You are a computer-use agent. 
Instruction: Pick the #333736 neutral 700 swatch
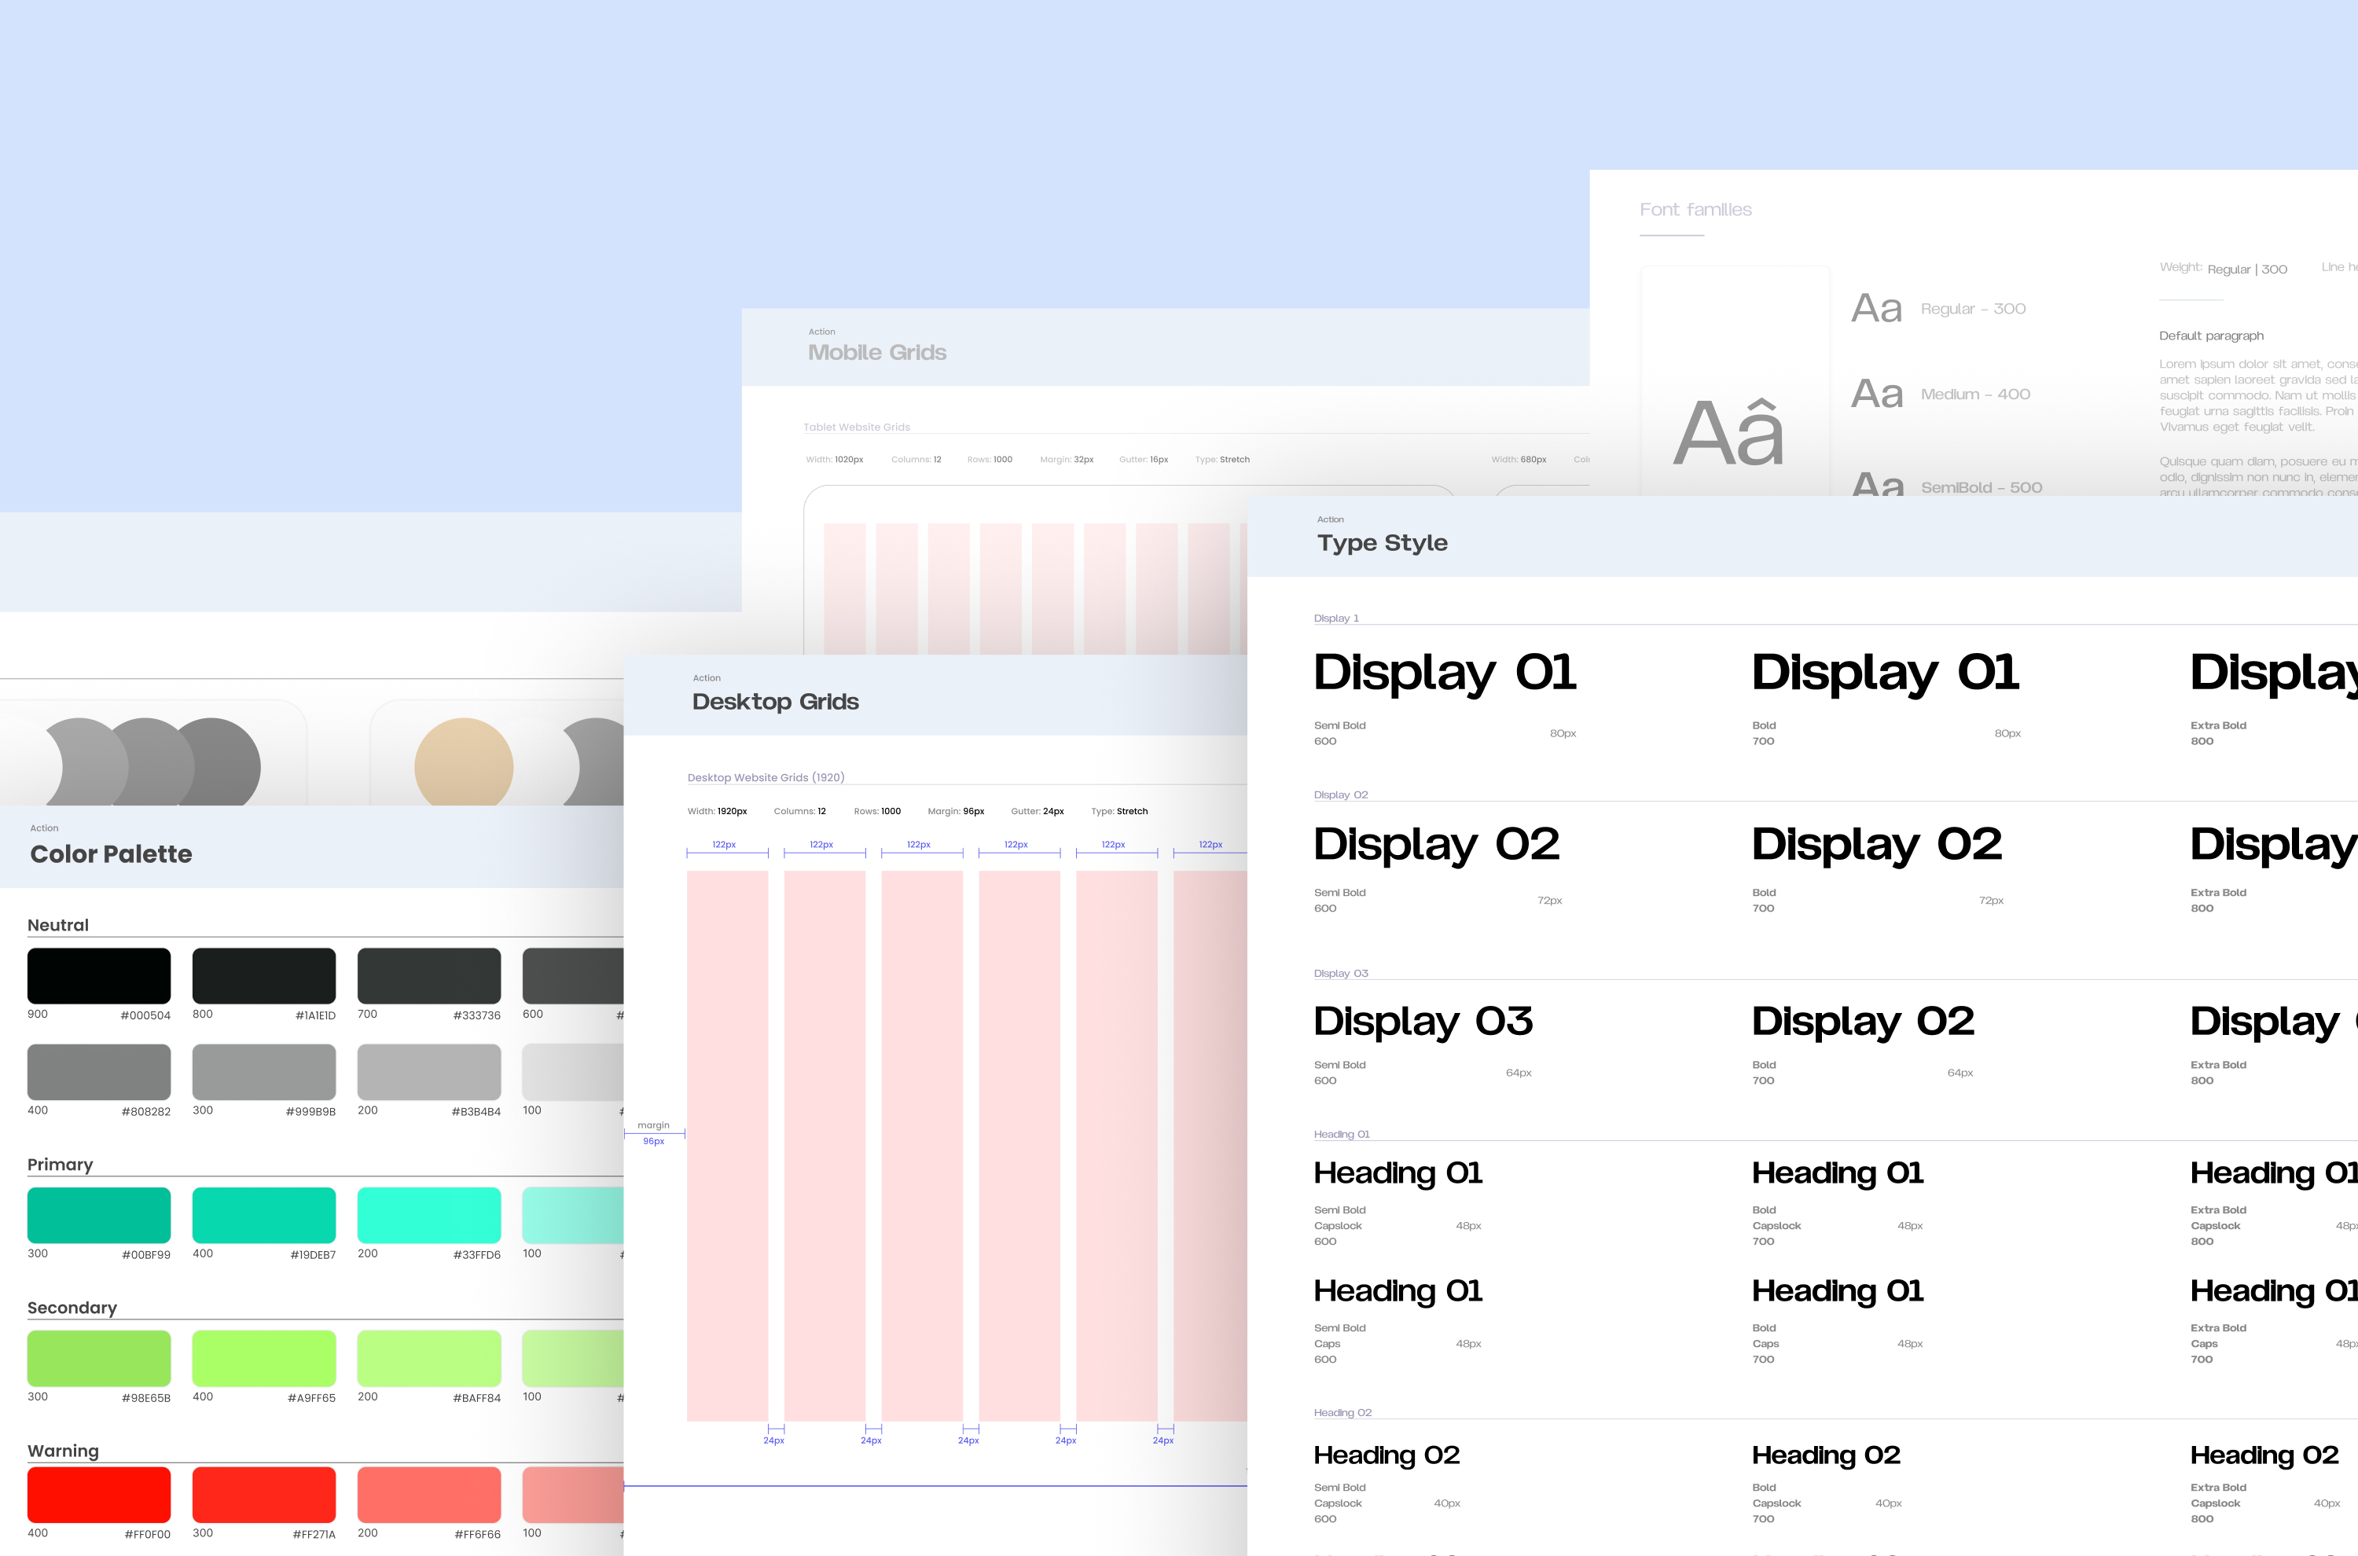pos(428,975)
